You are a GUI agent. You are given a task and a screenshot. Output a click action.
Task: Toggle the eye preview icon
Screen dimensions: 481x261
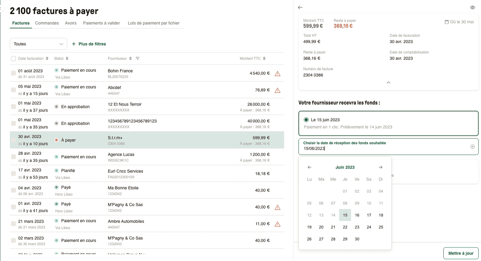point(472,8)
